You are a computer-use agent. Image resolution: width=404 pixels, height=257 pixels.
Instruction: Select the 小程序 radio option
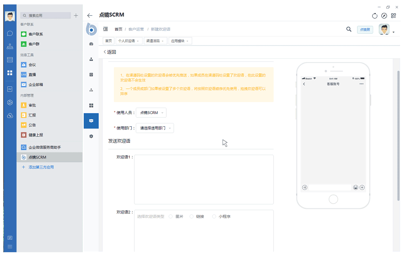[214, 217]
